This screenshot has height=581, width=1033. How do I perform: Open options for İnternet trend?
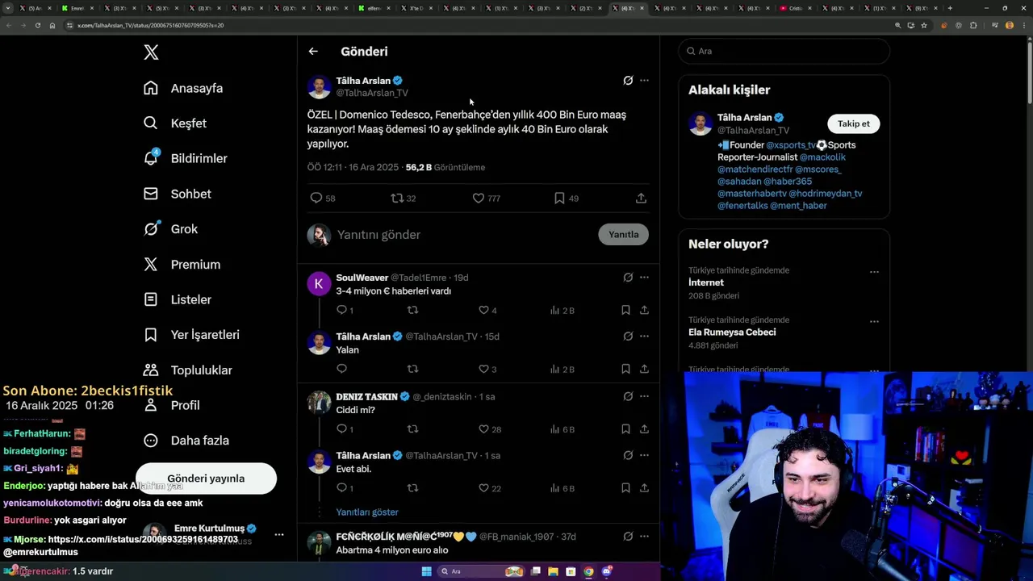(x=874, y=272)
